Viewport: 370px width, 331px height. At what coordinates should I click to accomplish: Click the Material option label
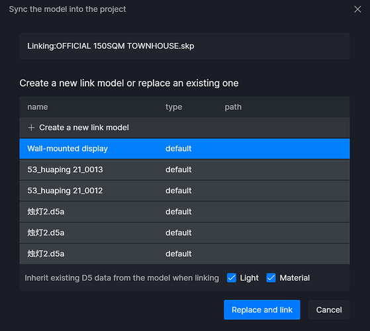coord(295,278)
